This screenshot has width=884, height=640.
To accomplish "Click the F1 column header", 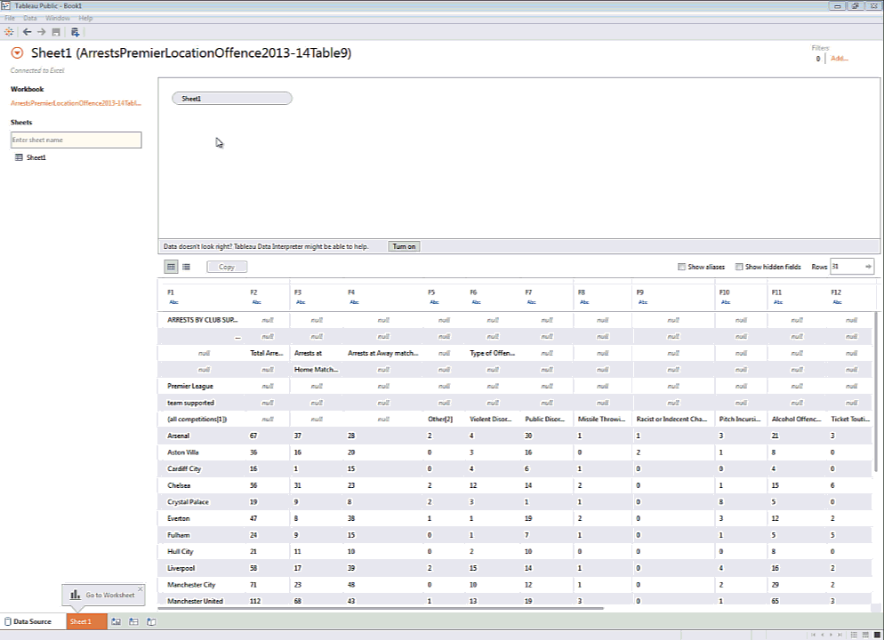I will (171, 292).
